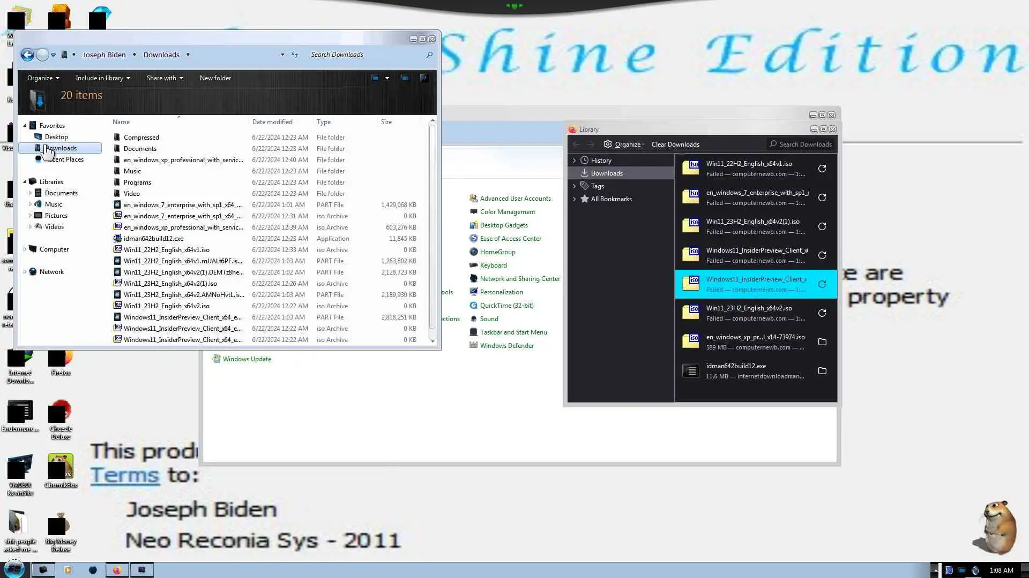1029x578 pixels.
Task: Open the Windows Start orb
Action: [14, 569]
